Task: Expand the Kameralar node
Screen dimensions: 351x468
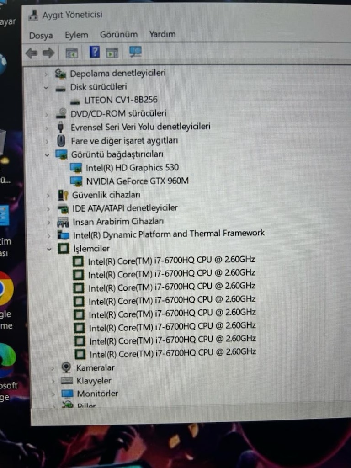Action: tap(53, 368)
